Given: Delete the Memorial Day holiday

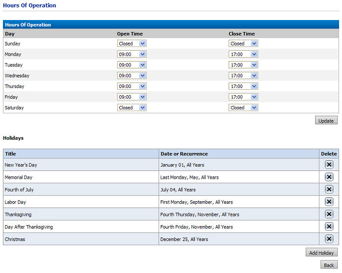Looking at the screenshot, I should point(329,177).
